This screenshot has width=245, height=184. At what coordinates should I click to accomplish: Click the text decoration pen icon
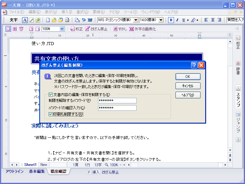click(193, 20)
